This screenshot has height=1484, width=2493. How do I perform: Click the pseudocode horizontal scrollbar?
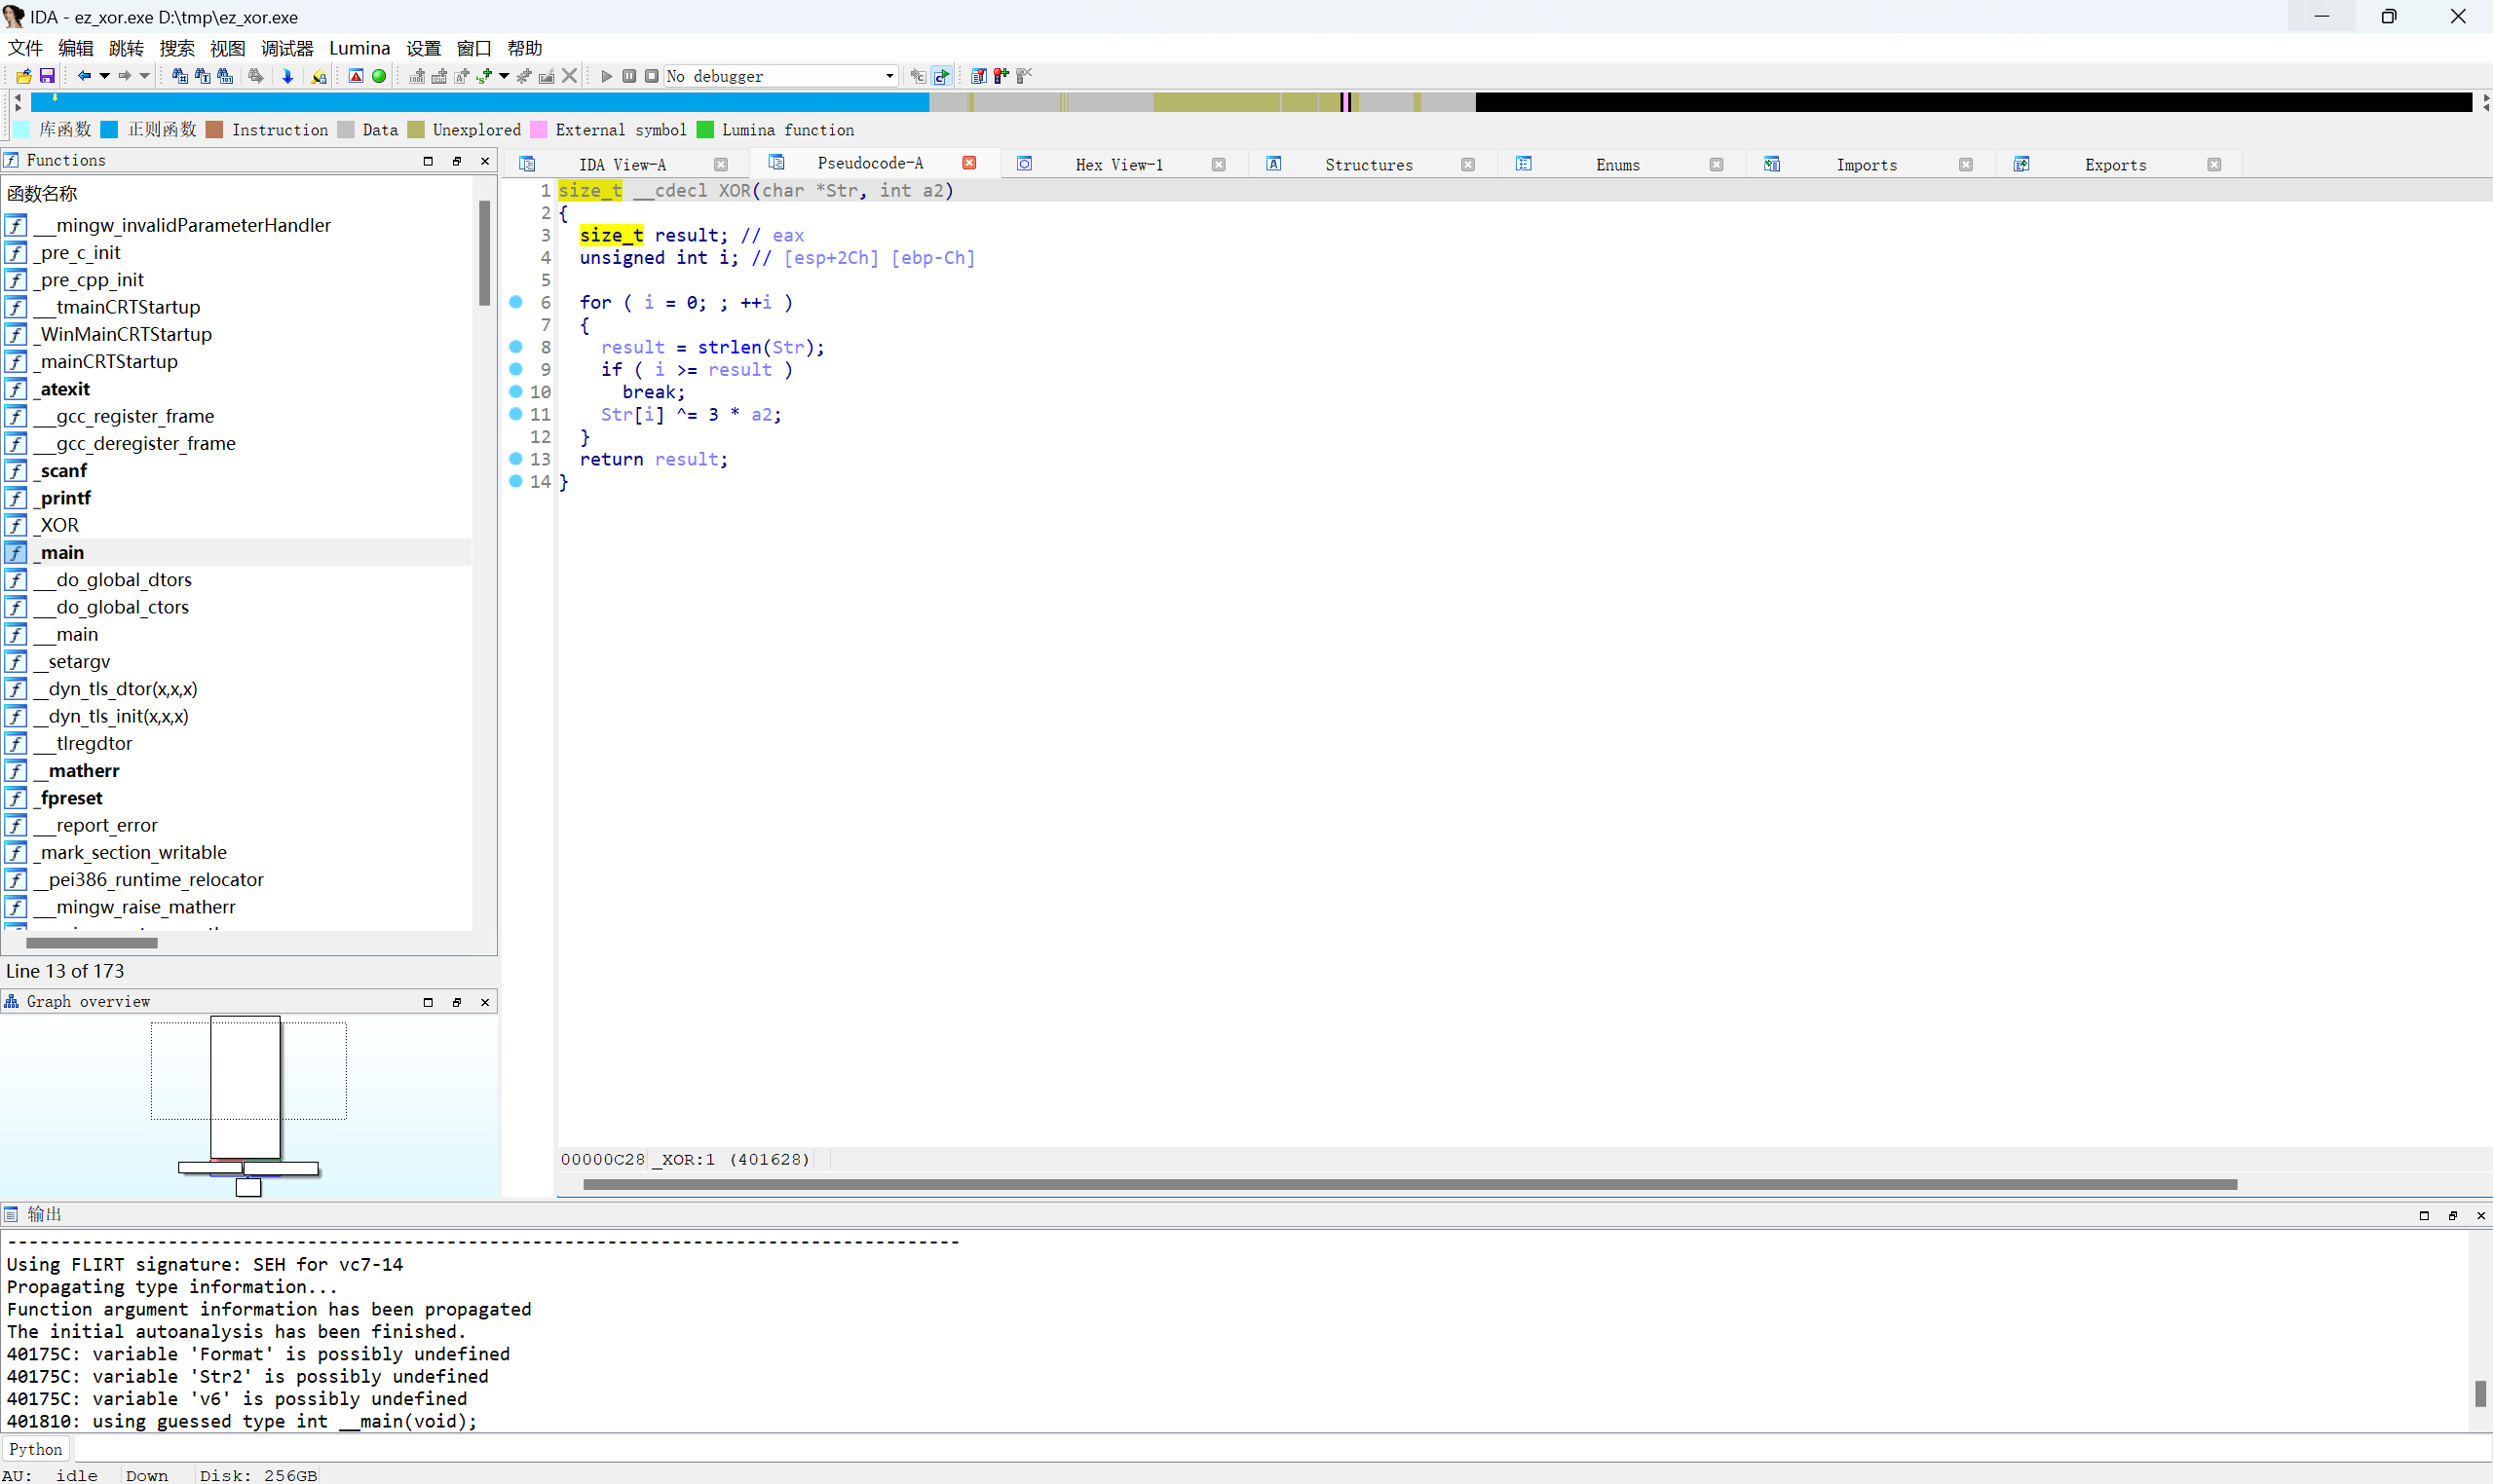point(1411,1185)
